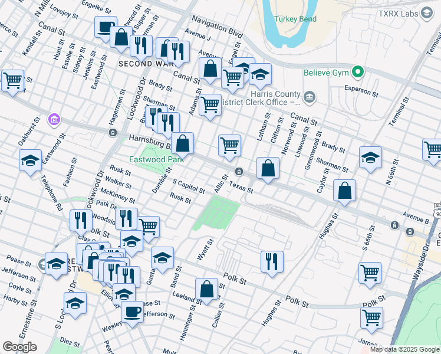
Task: Click the McKinney St label
Action: coord(118,195)
